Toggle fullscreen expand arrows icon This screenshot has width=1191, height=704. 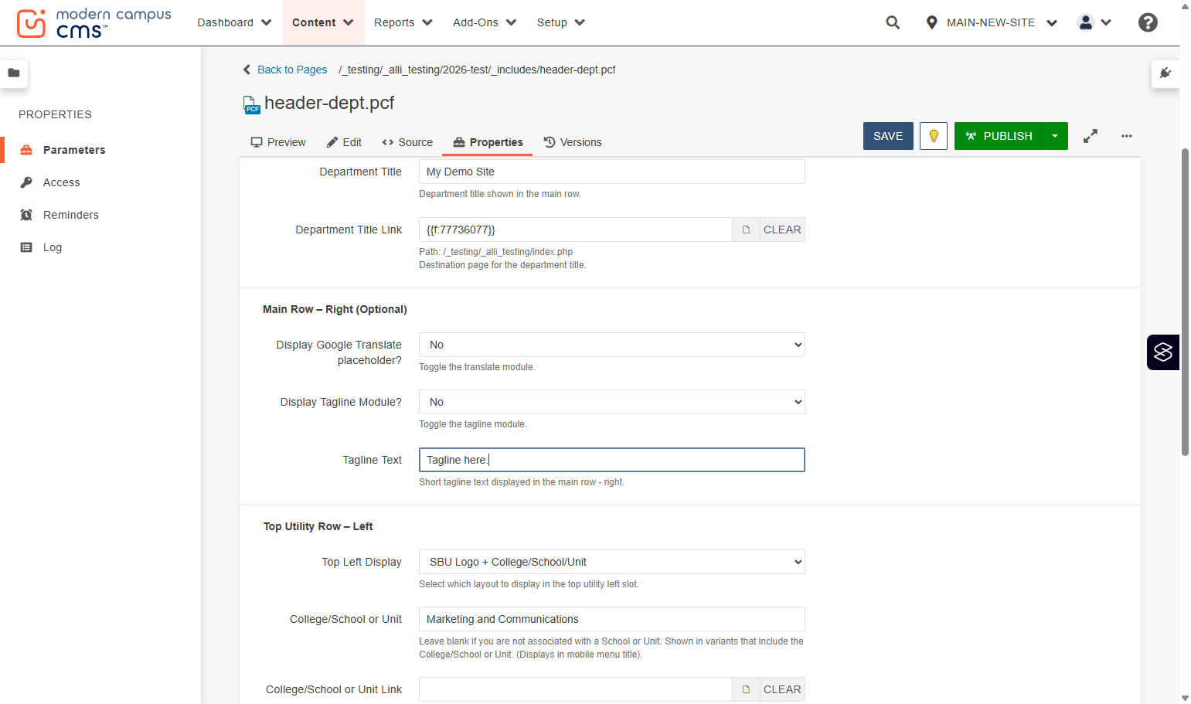coord(1091,136)
